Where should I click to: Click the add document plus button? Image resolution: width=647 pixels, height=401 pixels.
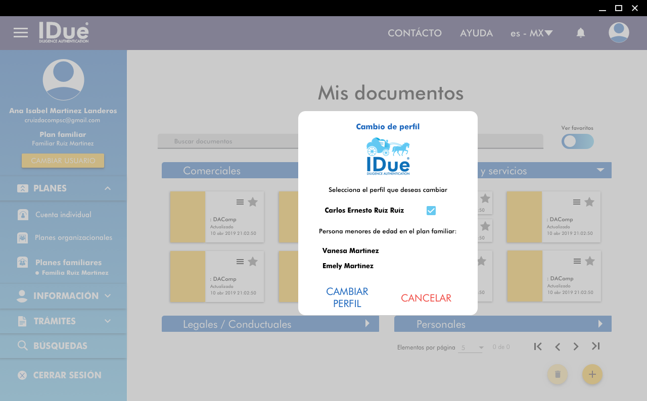click(x=592, y=374)
